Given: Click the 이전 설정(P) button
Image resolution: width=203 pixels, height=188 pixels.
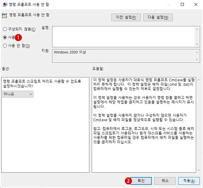Looking at the screenshot, I should click(x=126, y=18).
